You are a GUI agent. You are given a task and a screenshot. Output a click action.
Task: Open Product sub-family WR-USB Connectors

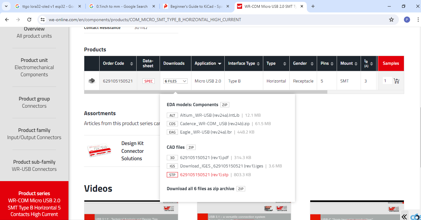point(34,166)
